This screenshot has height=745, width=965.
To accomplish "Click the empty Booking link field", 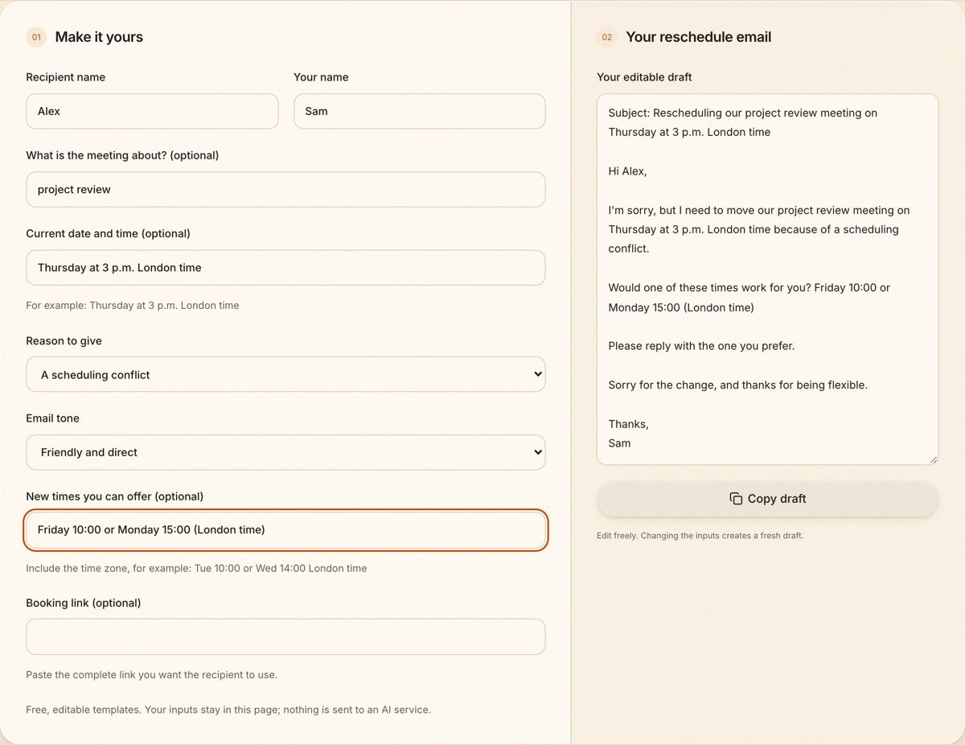I will click(x=285, y=636).
